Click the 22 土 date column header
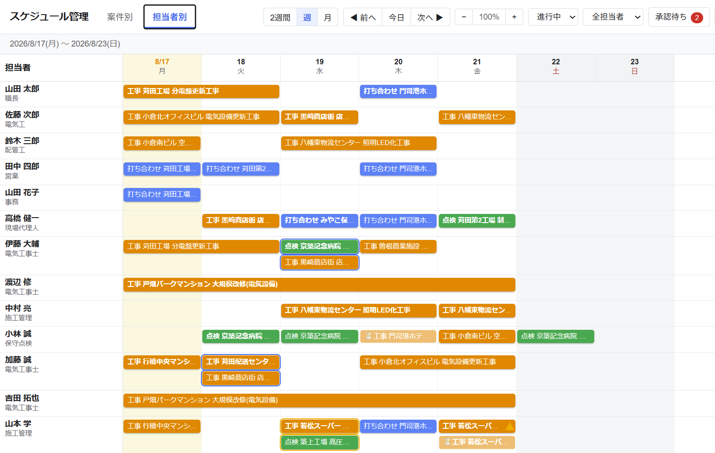The width and height of the screenshot is (715, 453). [x=556, y=67]
